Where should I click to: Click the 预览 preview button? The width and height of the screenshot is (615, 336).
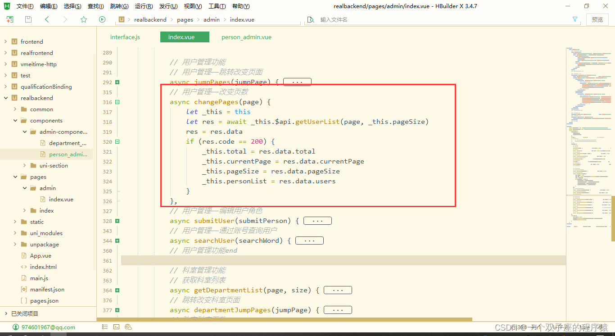pos(597,19)
